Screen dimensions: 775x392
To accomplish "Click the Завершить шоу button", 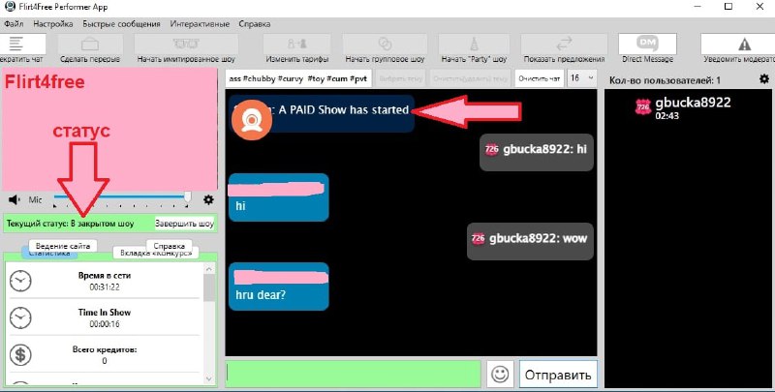I will tap(184, 224).
